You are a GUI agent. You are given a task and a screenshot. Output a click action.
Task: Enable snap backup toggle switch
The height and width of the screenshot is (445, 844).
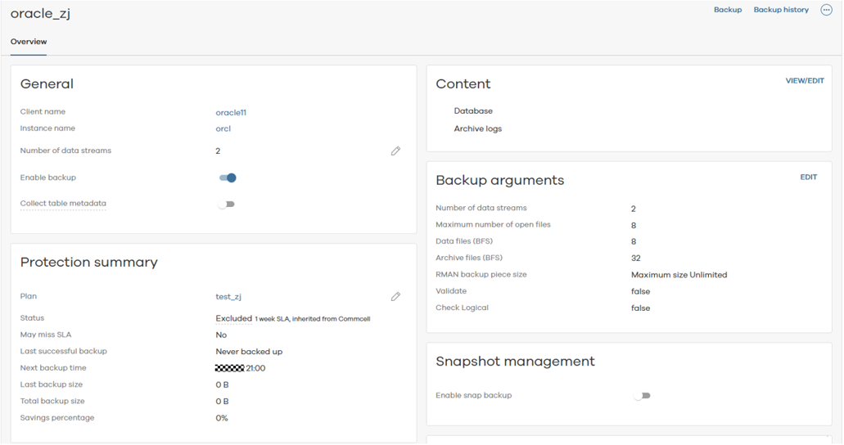tap(642, 396)
